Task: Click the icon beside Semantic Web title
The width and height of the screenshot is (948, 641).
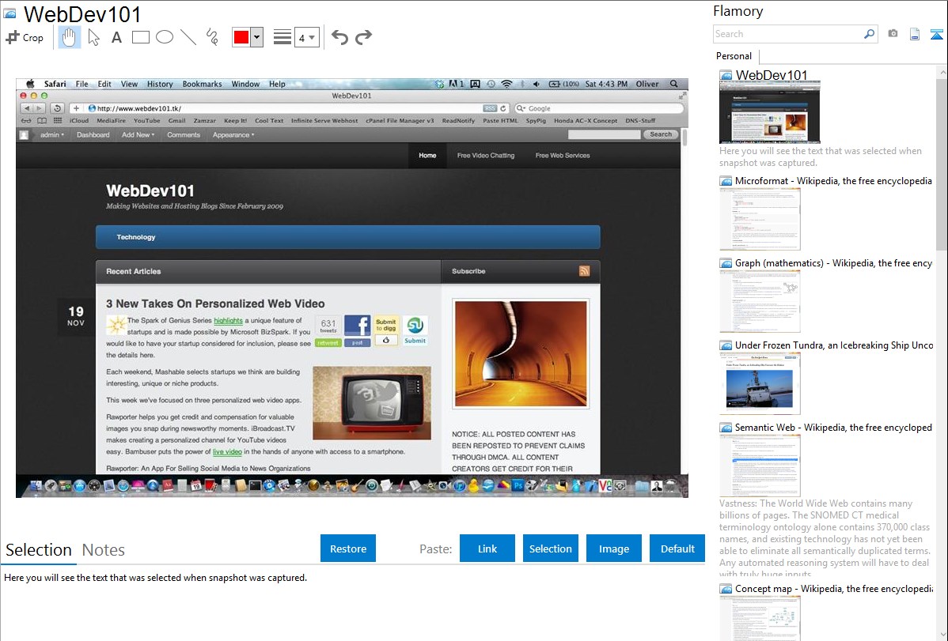Action: pyautogui.click(x=726, y=427)
